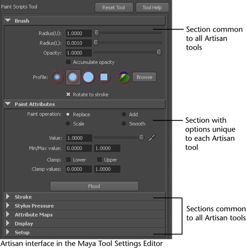Click the Opacity slider handle
The image size is (246, 248).
point(159,52)
